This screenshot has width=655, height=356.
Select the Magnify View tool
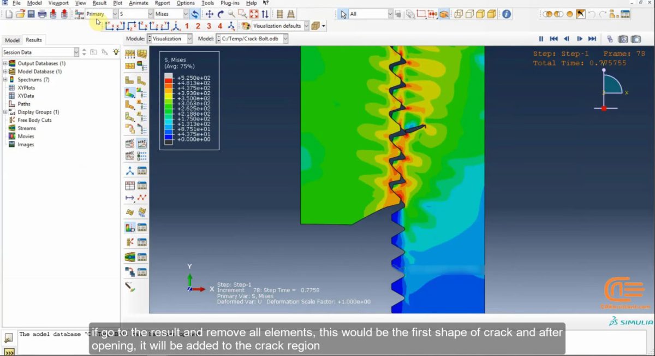pos(231,14)
